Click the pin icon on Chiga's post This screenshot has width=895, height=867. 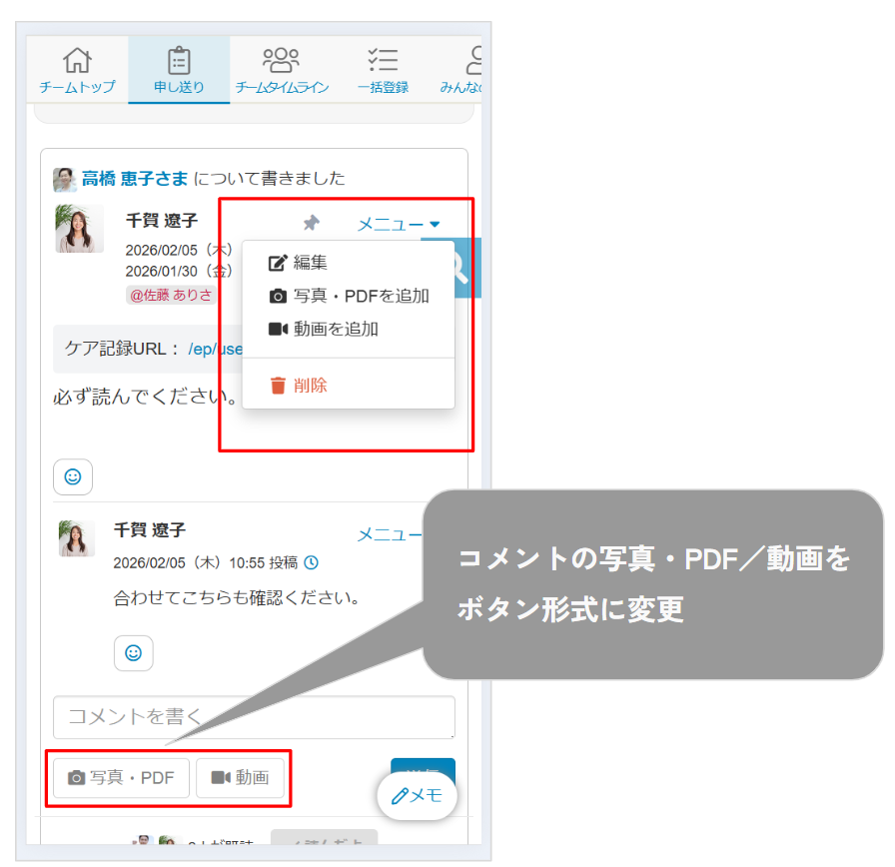click(x=312, y=224)
